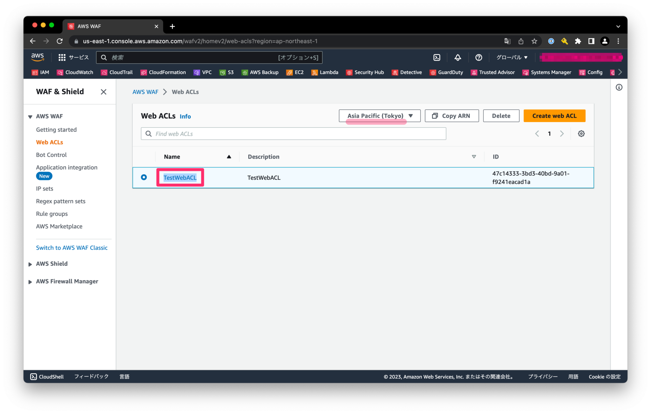Viewport: 651px width, 414px height.
Task: Select the TestWebACL radio button
Action: pos(144,177)
